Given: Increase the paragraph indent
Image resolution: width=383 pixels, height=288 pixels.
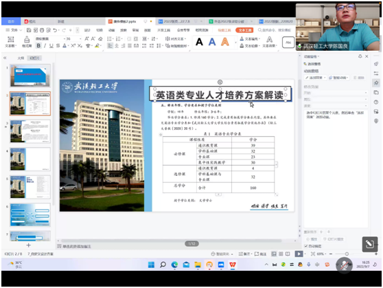Looking at the screenshot, I should [136, 38].
